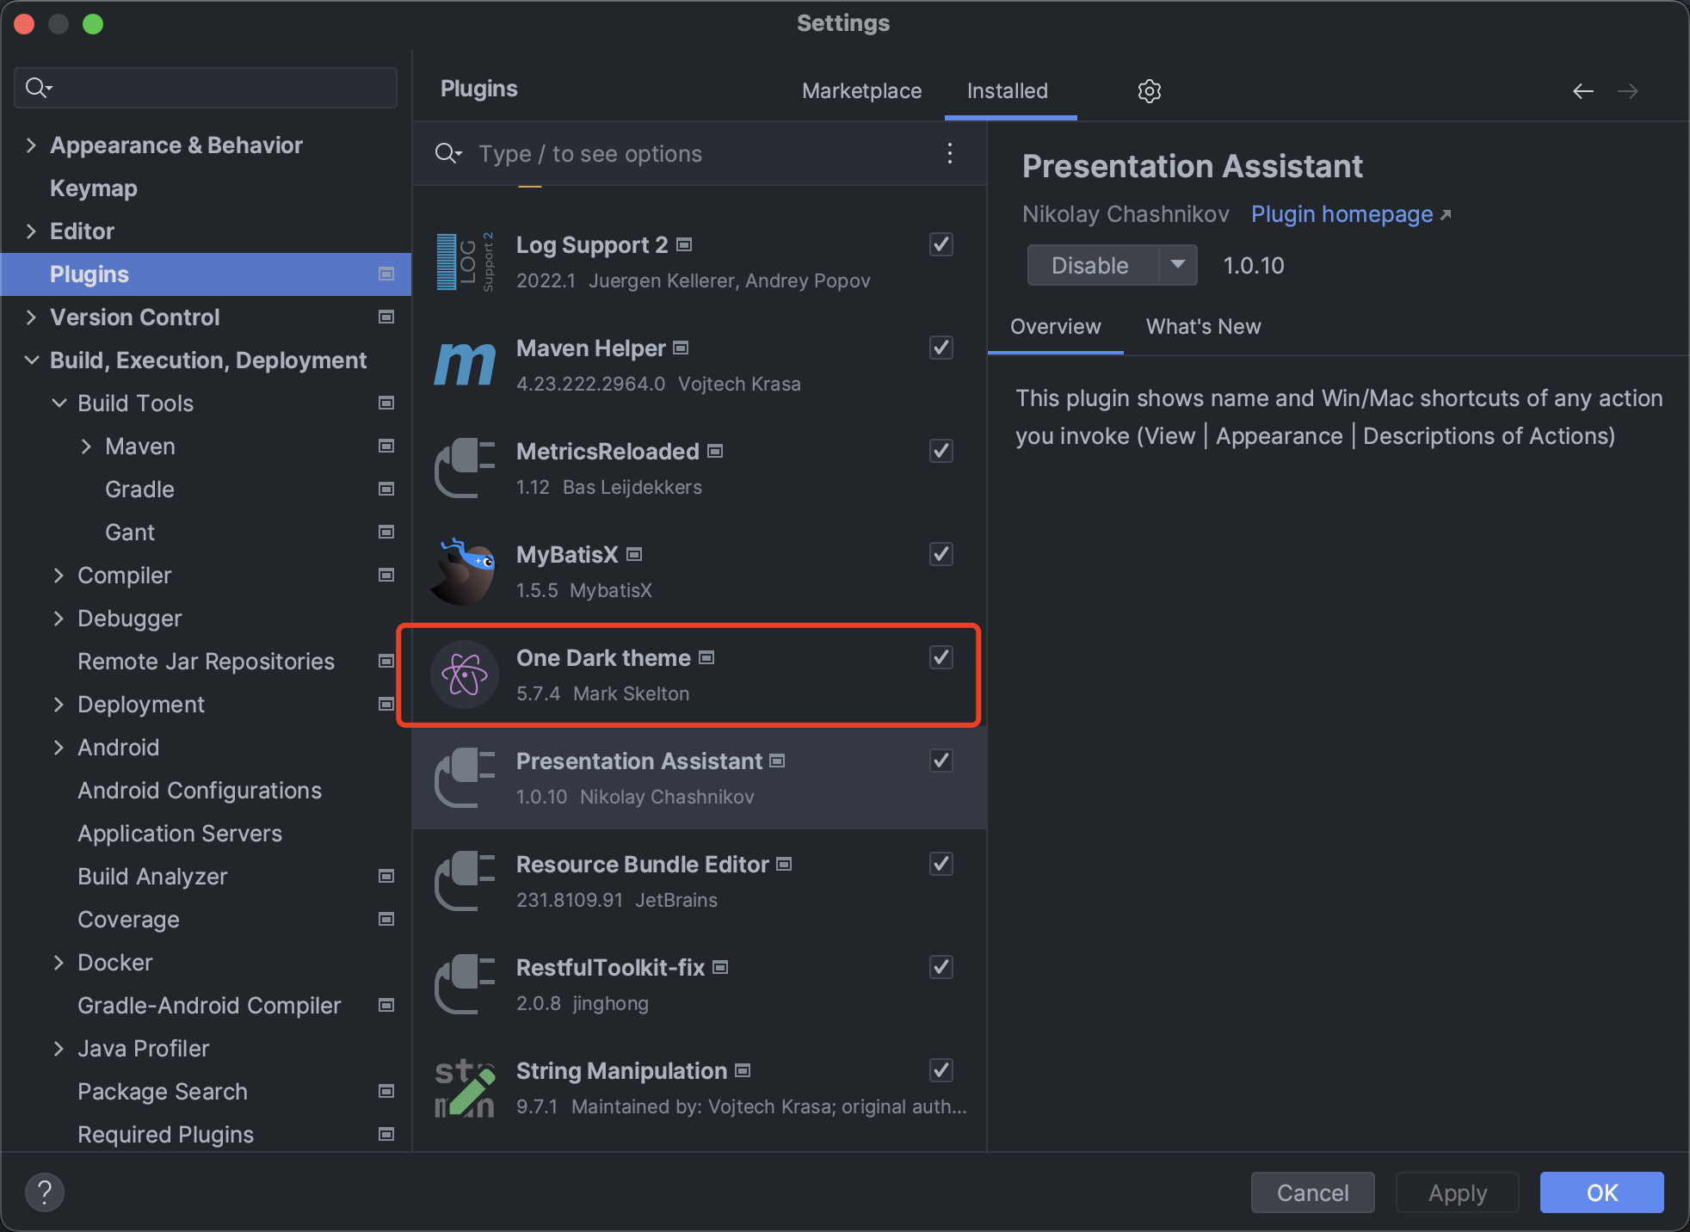The image size is (1690, 1232).
Task: Focus the settings sidebar search field
Action: point(206,88)
